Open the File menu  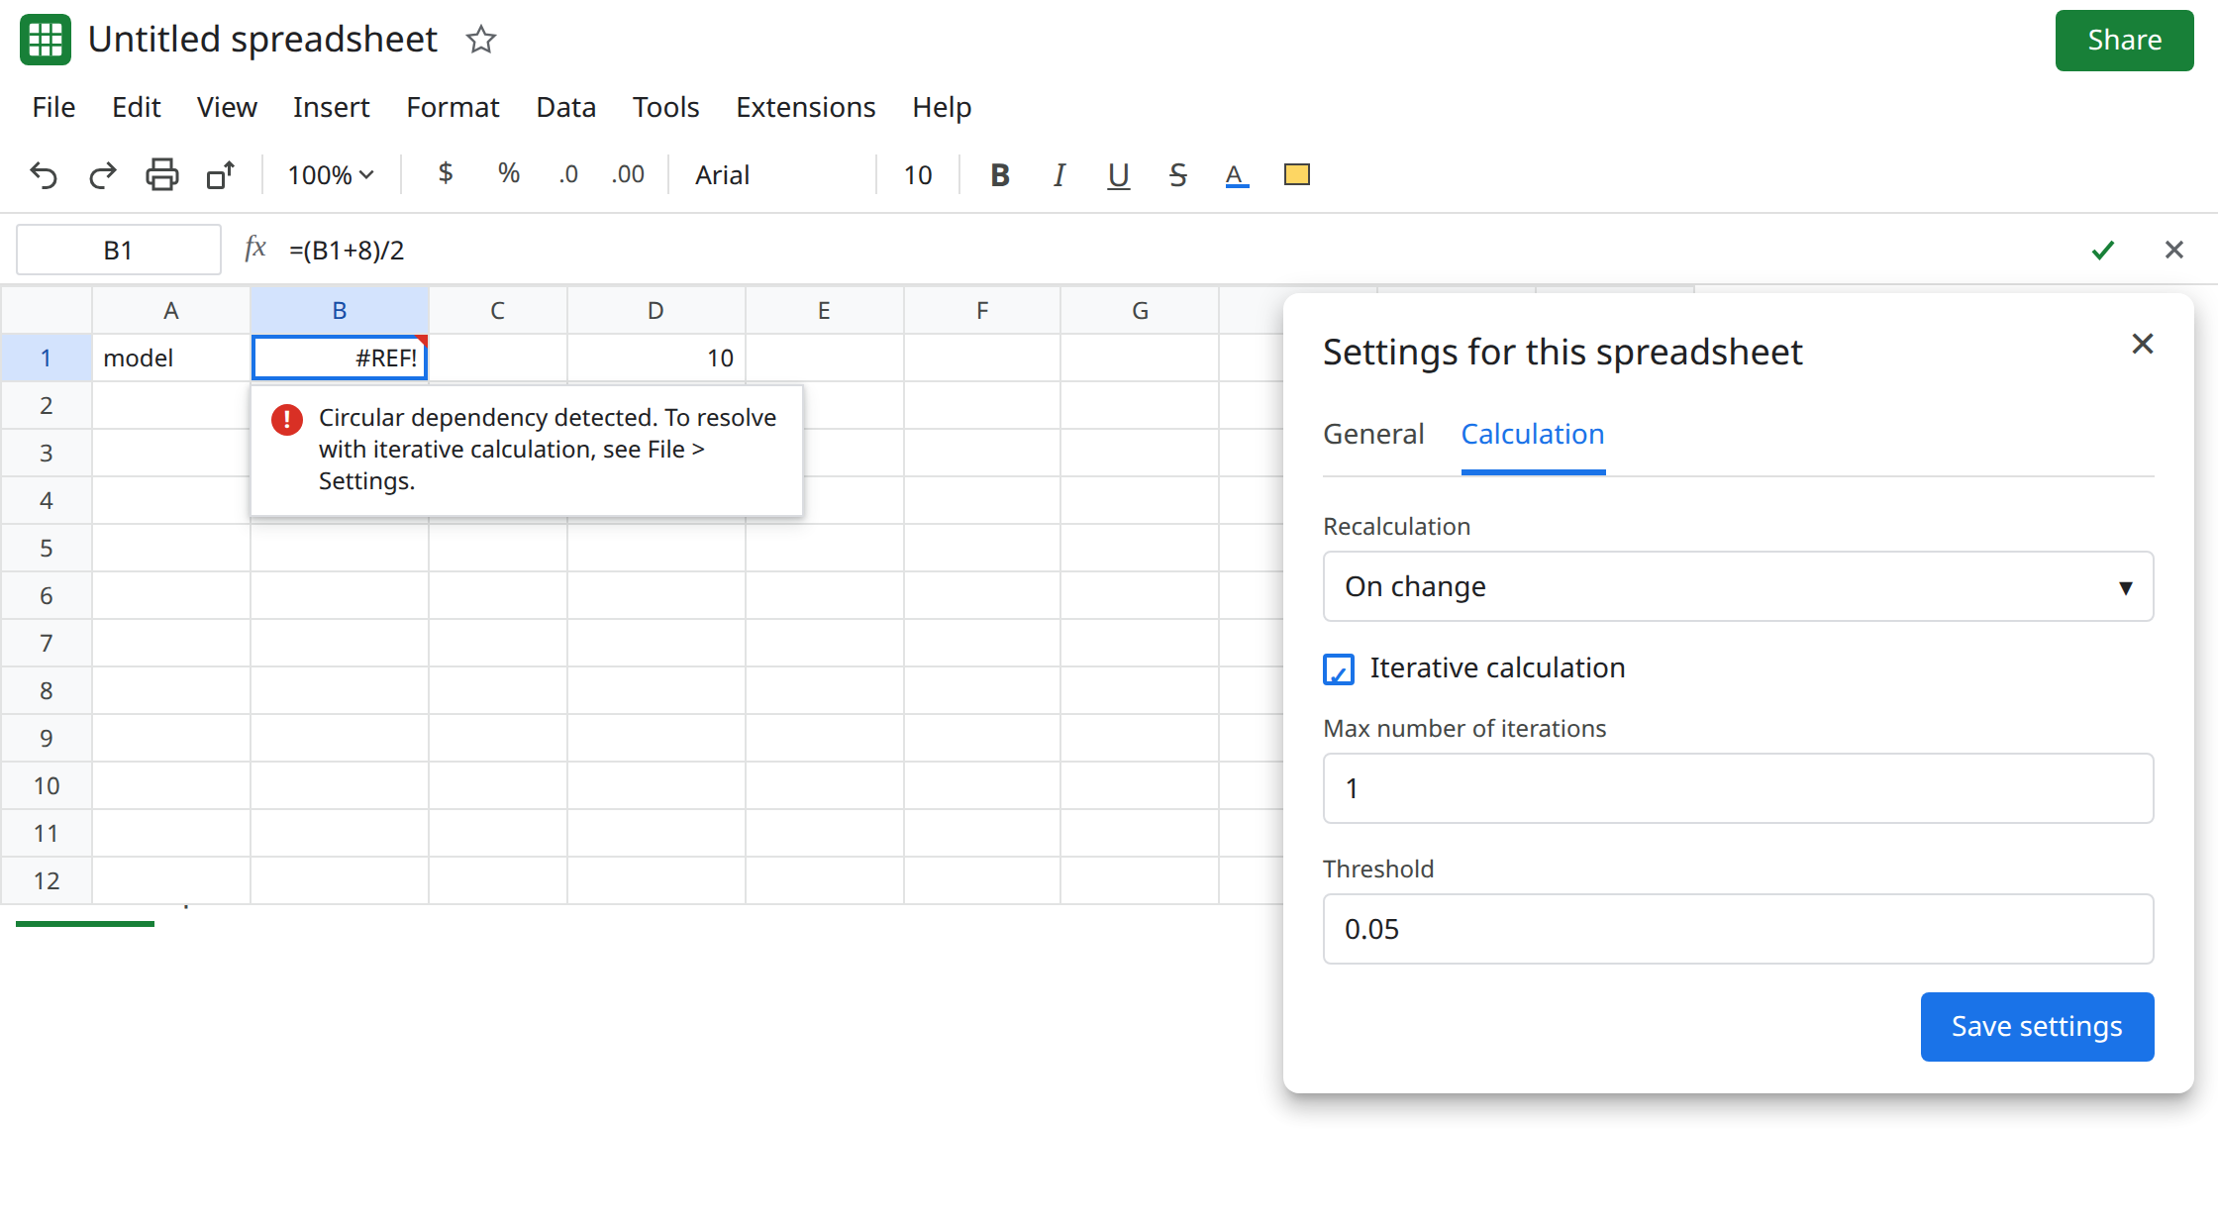[53, 107]
